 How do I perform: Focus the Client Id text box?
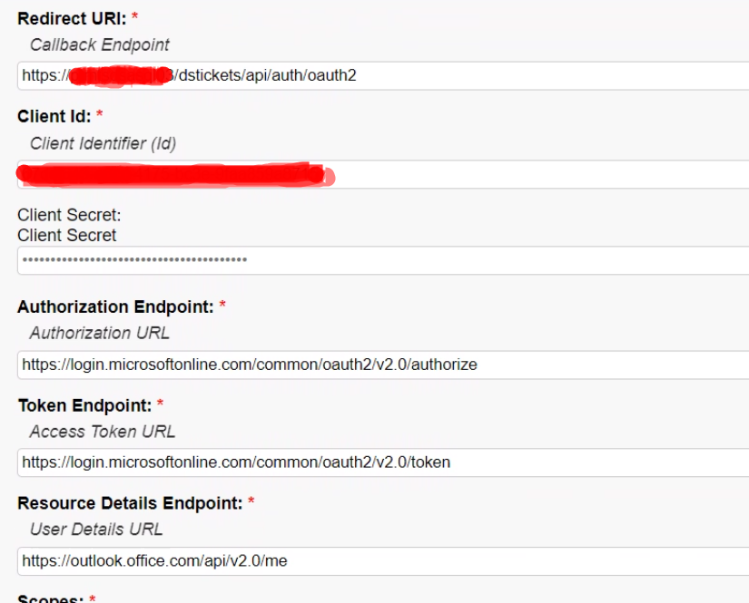pyautogui.click(x=383, y=175)
